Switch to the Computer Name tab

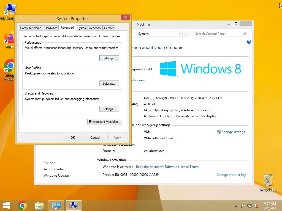[31, 28]
